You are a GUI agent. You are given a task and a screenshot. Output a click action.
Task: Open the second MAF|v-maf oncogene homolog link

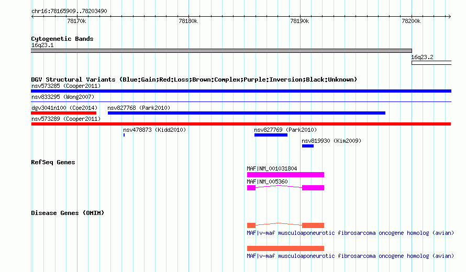(x=350, y=256)
